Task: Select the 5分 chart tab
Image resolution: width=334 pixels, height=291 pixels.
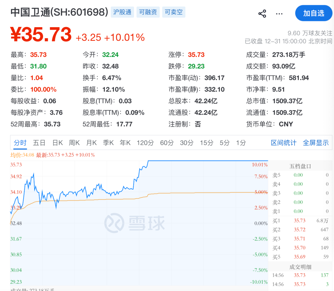Action: tap(225, 143)
